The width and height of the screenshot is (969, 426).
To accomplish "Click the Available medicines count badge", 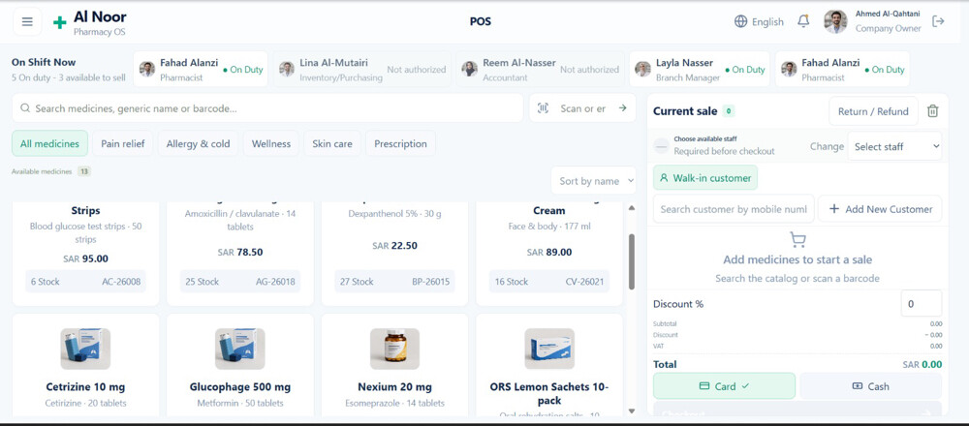I will [84, 171].
